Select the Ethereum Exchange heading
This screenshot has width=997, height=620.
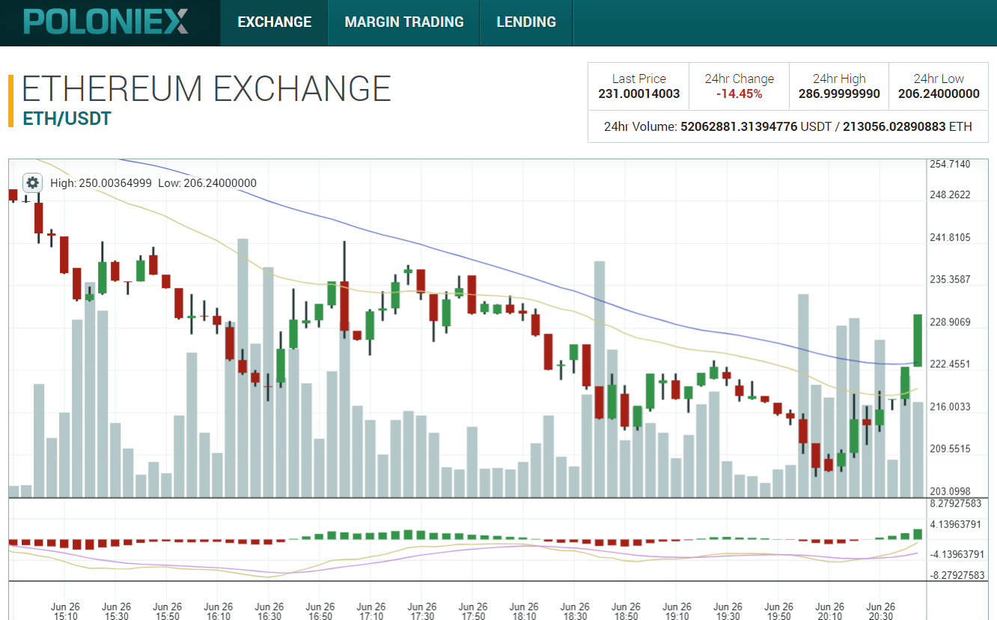[207, 88]
